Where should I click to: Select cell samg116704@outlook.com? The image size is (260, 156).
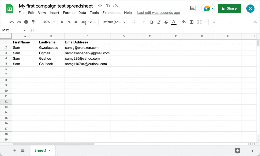(87, 64)
